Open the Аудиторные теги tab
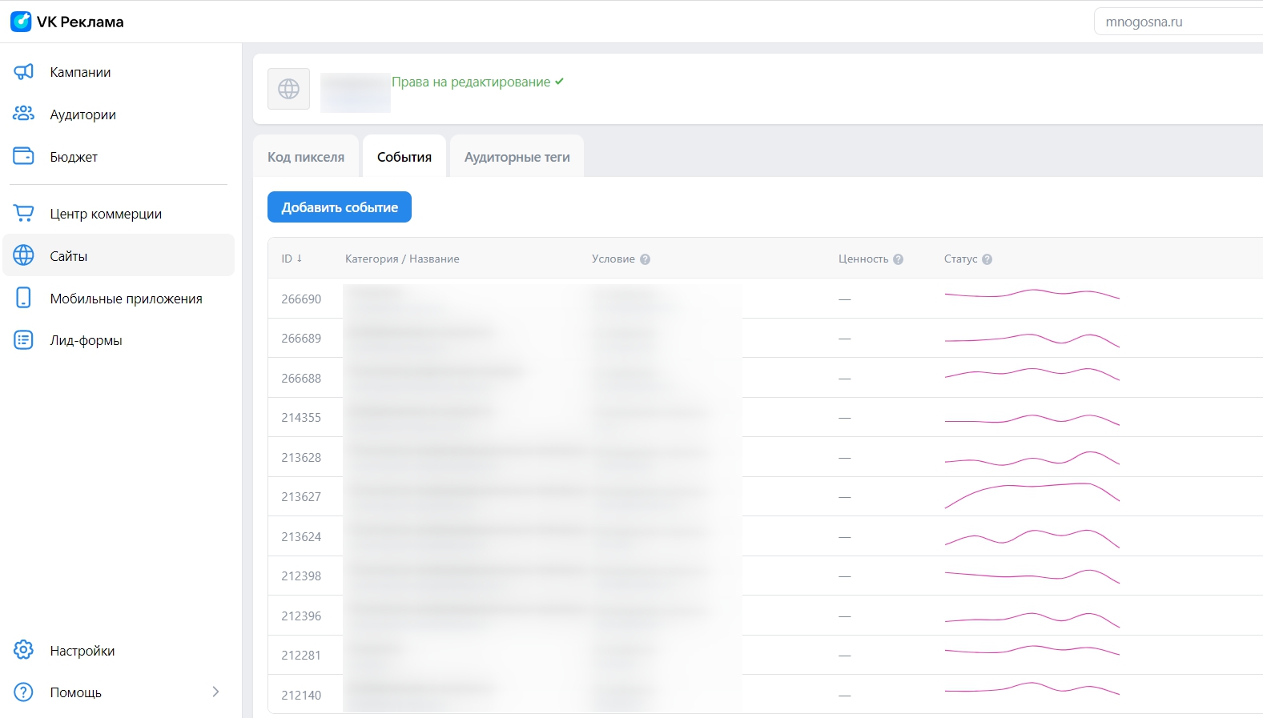The width and height of the screenshot is (1263, 718). pos(517,157)
